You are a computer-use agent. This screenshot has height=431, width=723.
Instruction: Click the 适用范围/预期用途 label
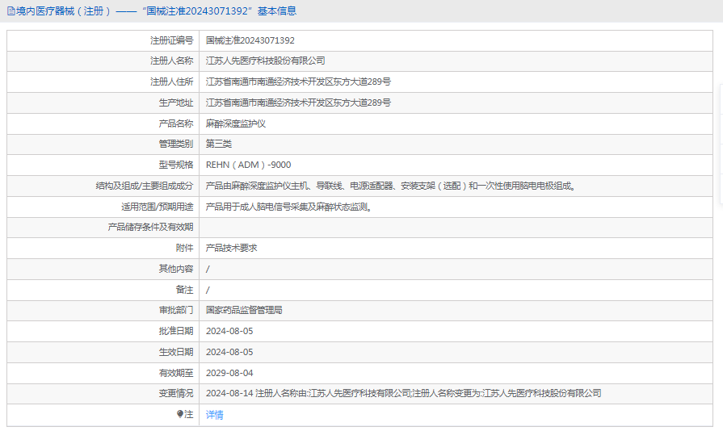[158, 207]
